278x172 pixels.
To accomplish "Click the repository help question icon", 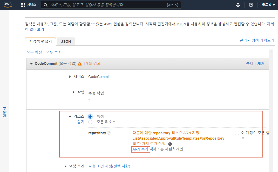I will [109, 133].
